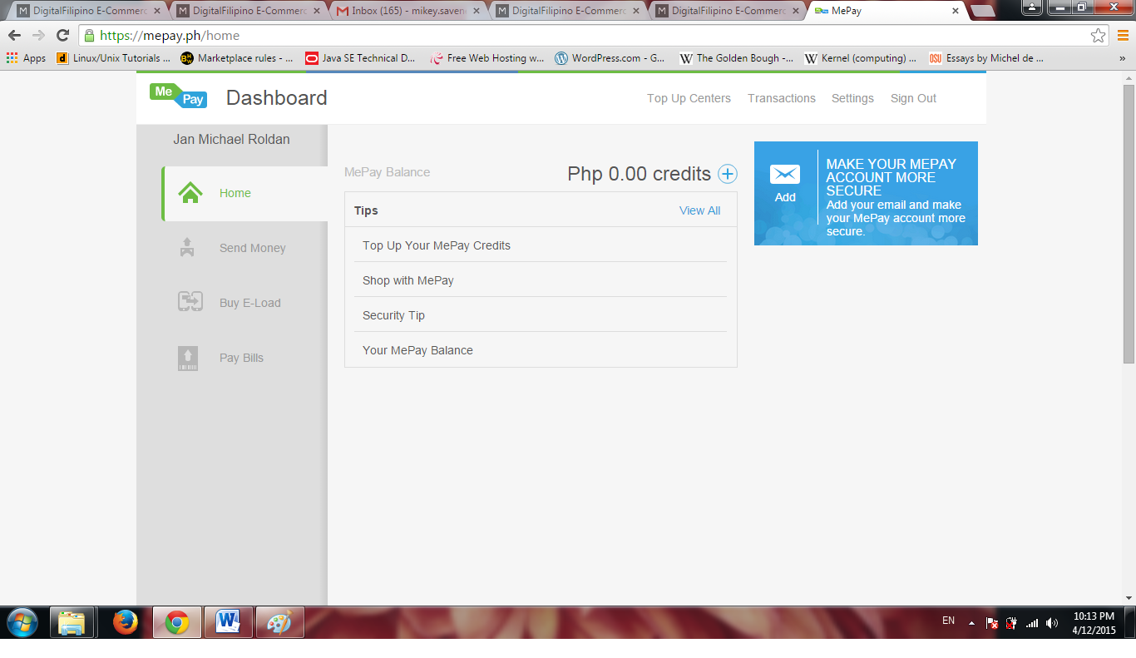The height and width of the screenshot is (658, 1136).
Task: Click the Pay Bills icon
Action: click(x=188, y=358)
